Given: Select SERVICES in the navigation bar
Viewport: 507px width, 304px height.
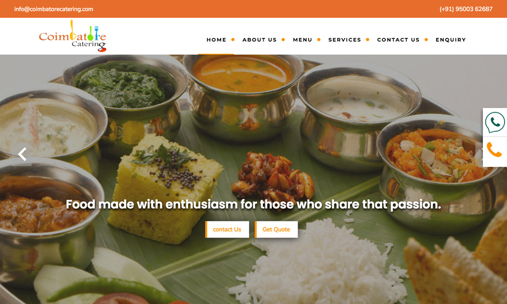Looking at the screenshot, I should coord(344,40).
